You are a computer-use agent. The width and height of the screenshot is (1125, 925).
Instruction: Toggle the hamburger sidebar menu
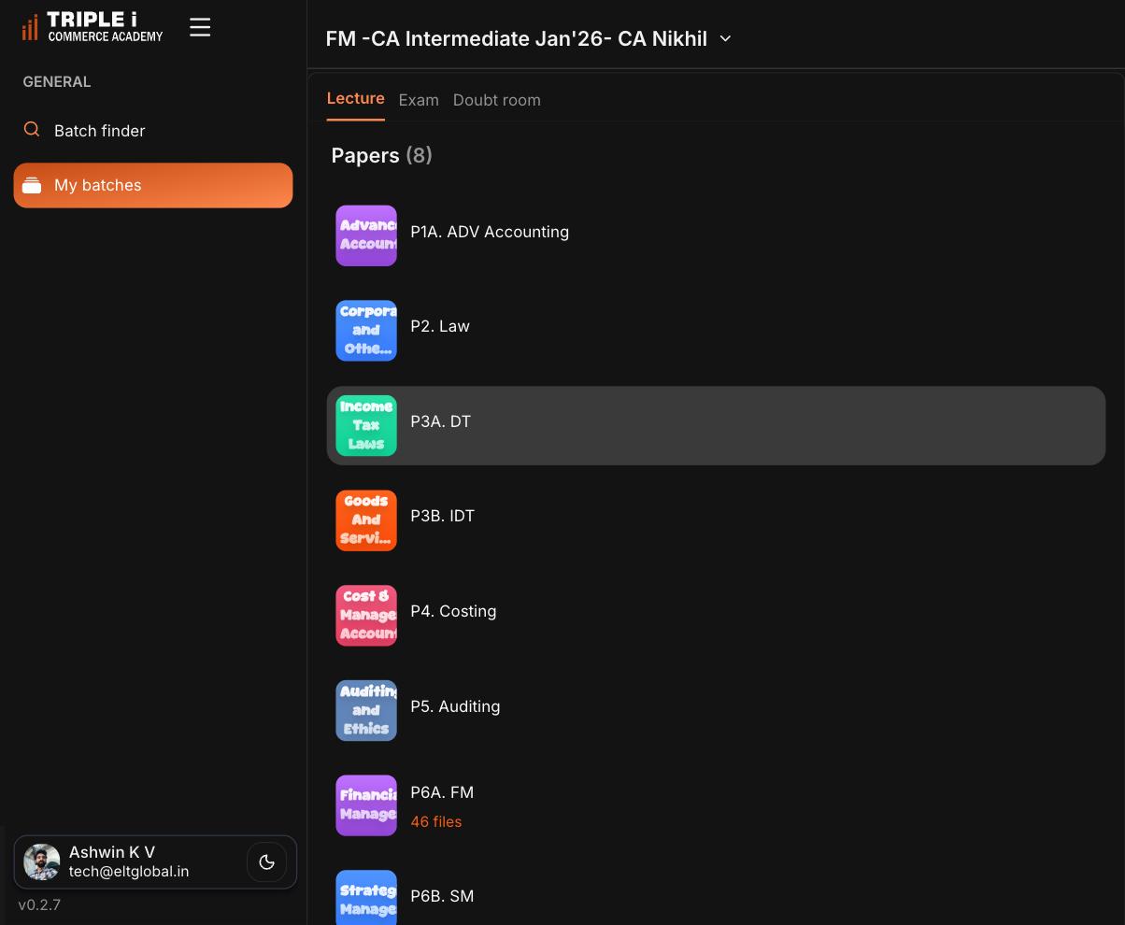coord(200,27)
